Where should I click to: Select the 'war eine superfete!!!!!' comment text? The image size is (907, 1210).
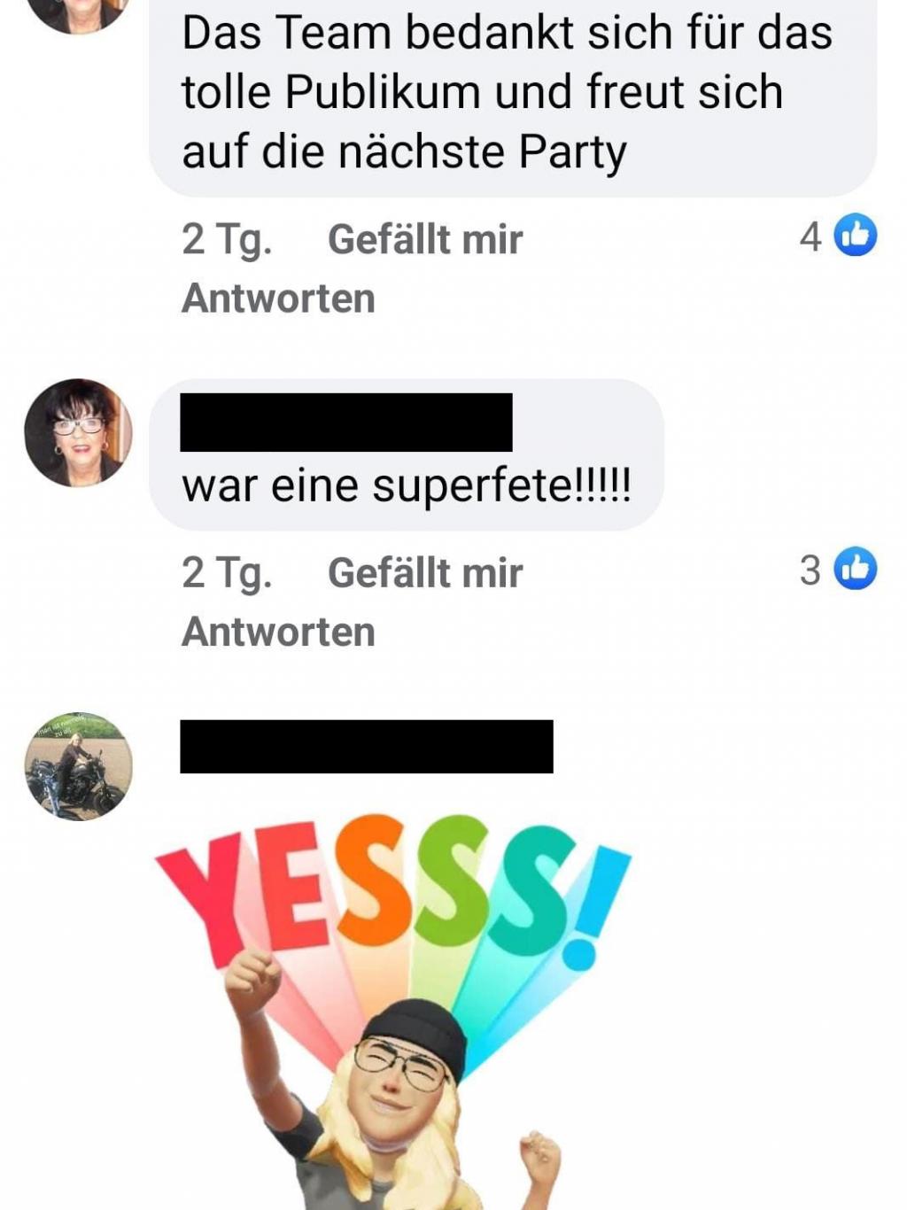click(x=407, y=485)
